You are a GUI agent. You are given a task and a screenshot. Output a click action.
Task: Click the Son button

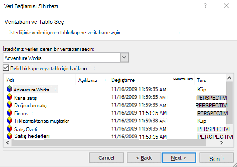(x=216, y=158)
